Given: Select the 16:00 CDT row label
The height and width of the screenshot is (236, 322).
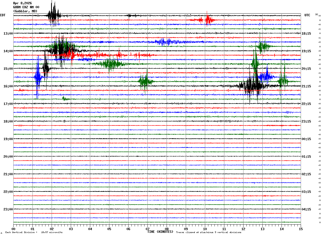Looking at the screenshot, I should 8,86.
